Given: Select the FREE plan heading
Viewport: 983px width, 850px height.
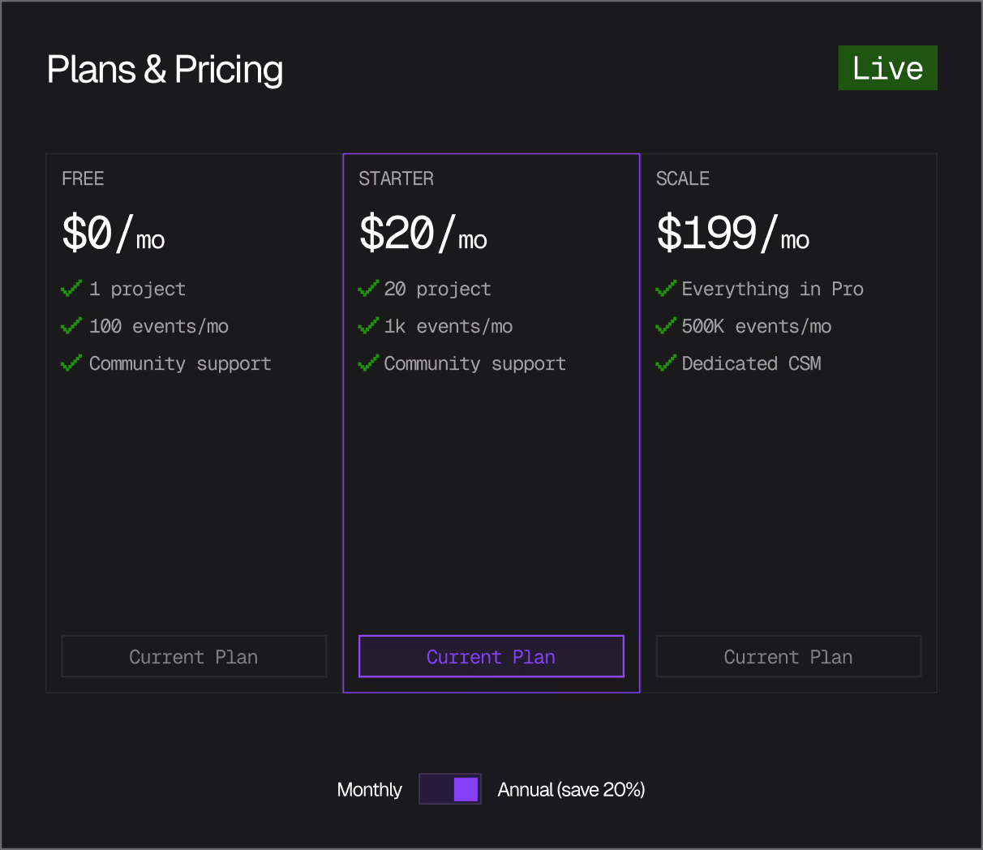Looking at the screenshot, I should (x=84, y=178).
